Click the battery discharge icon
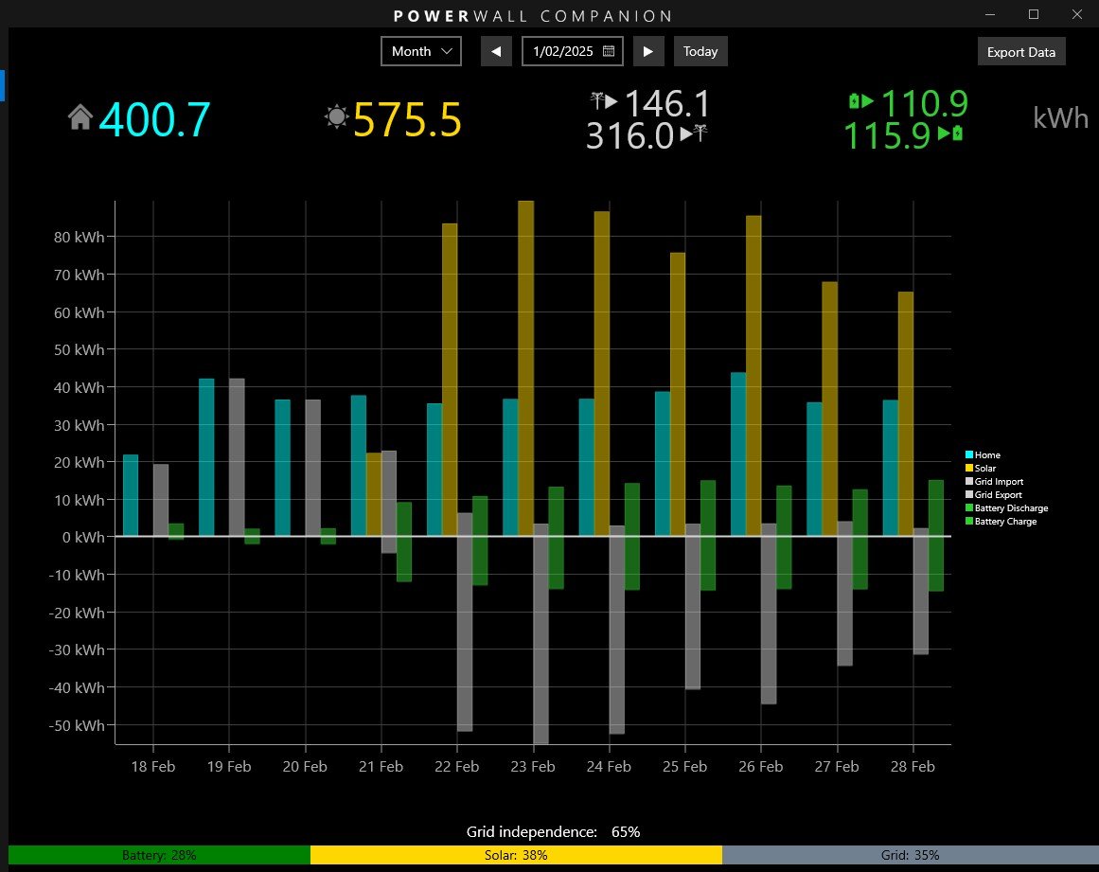1099x872 pixels. pyautogui.click(x=855, y=101)
